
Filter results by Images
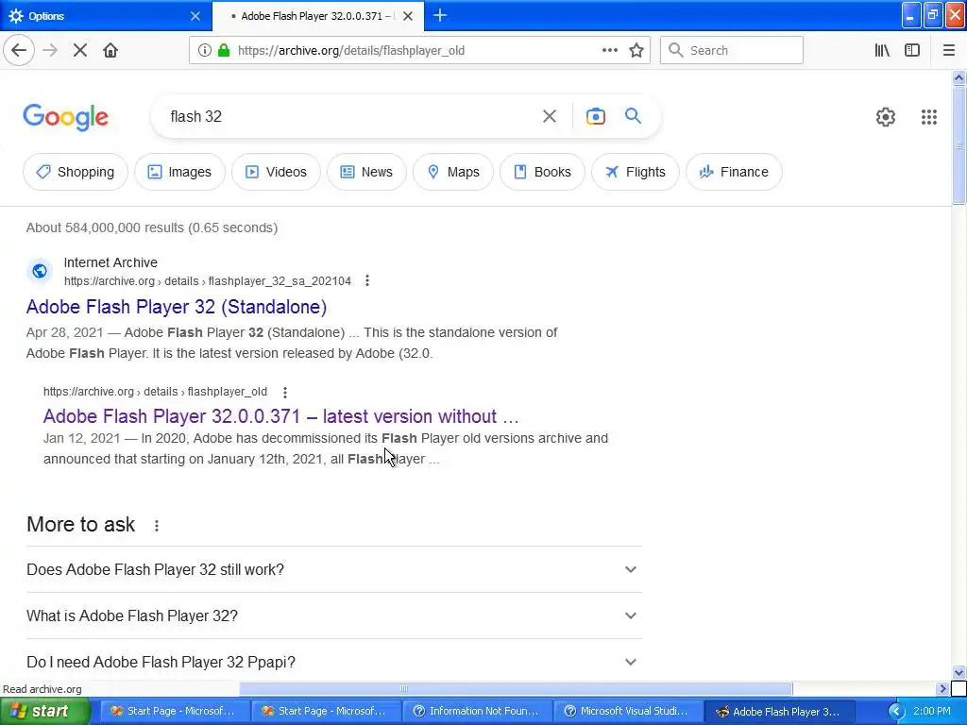tap(179, 172)
